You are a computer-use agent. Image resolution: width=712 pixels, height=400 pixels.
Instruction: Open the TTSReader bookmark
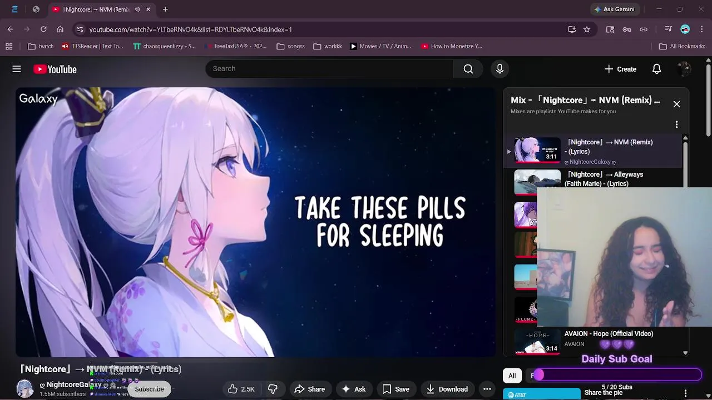[x=92, y=46]
